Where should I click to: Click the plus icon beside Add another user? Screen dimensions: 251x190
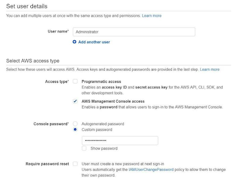[75, 42]
